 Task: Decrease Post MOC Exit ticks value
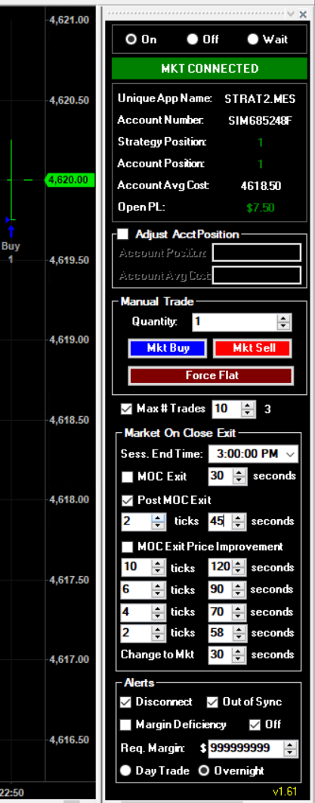(158, 525)
